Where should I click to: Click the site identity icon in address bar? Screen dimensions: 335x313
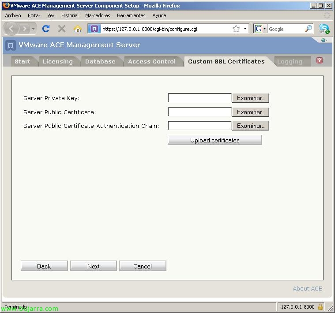point(94,29)
